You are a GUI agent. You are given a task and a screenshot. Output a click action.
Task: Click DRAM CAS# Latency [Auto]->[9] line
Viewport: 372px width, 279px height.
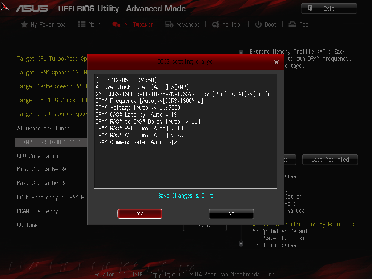point(138,114)
